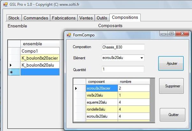Select the ecrou8x20alu cell in composant grid
The height and width of the screenshot is (131, 192).
tap(102, 116)
